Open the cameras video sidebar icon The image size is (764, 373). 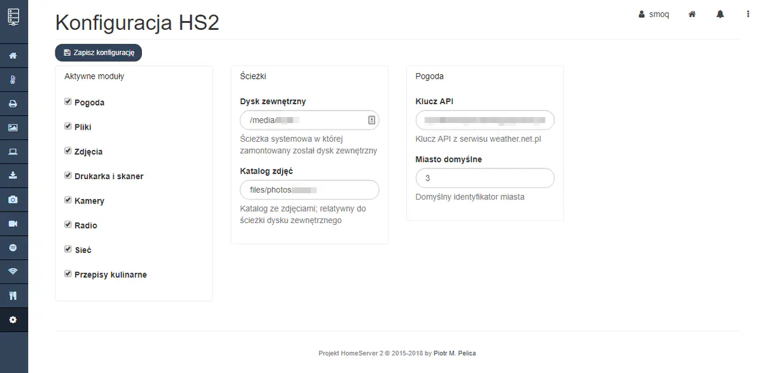tap(13, 224)
